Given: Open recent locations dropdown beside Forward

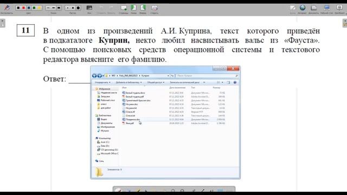Looking at the screenshot, I should [103, 76].
